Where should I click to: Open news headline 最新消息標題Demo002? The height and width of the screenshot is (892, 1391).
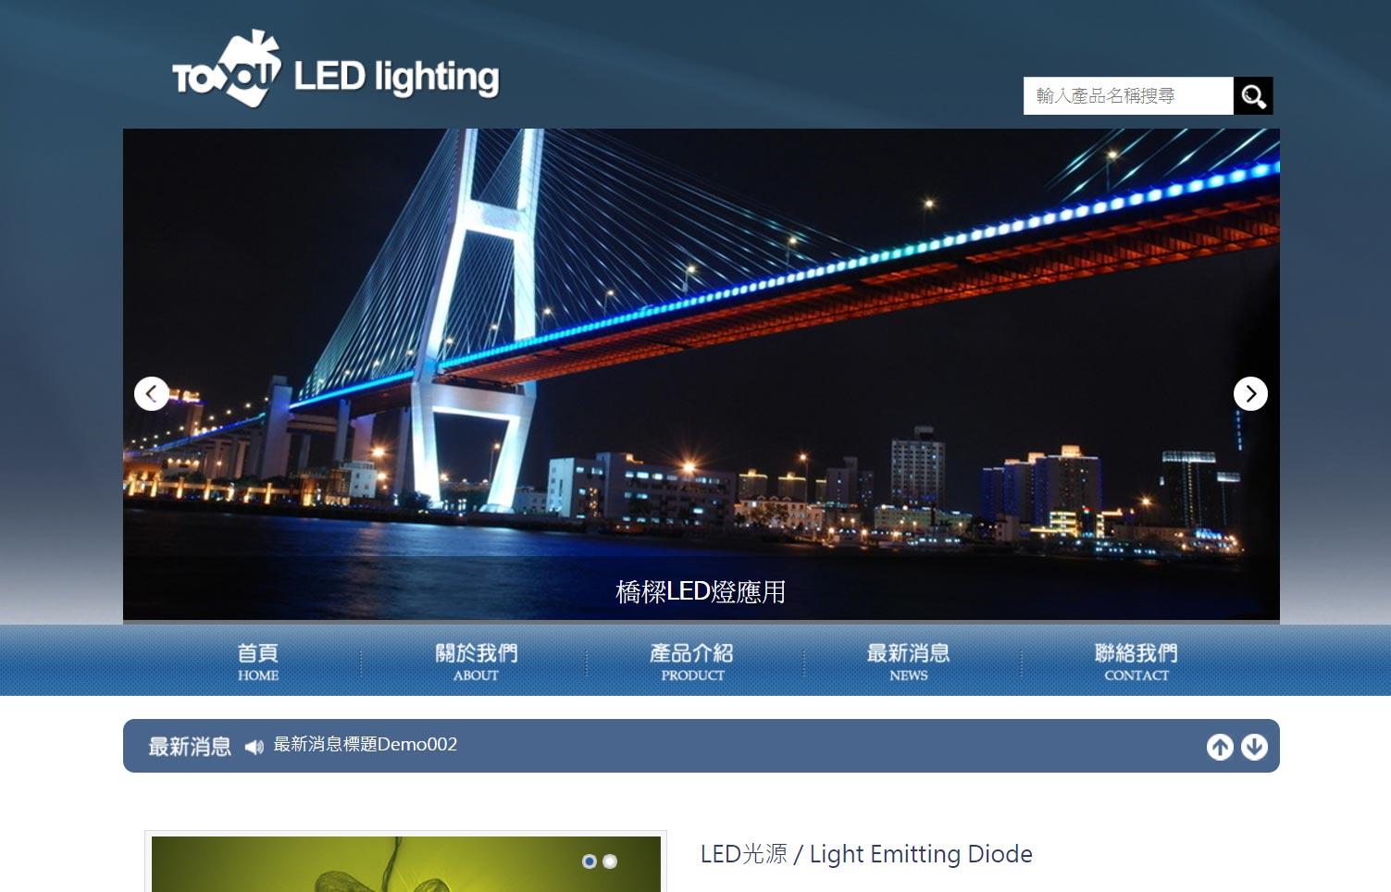366,745
